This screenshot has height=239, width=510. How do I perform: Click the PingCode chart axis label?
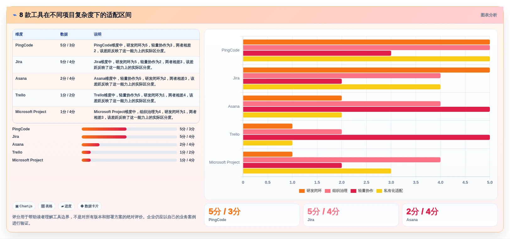(231, 50)
